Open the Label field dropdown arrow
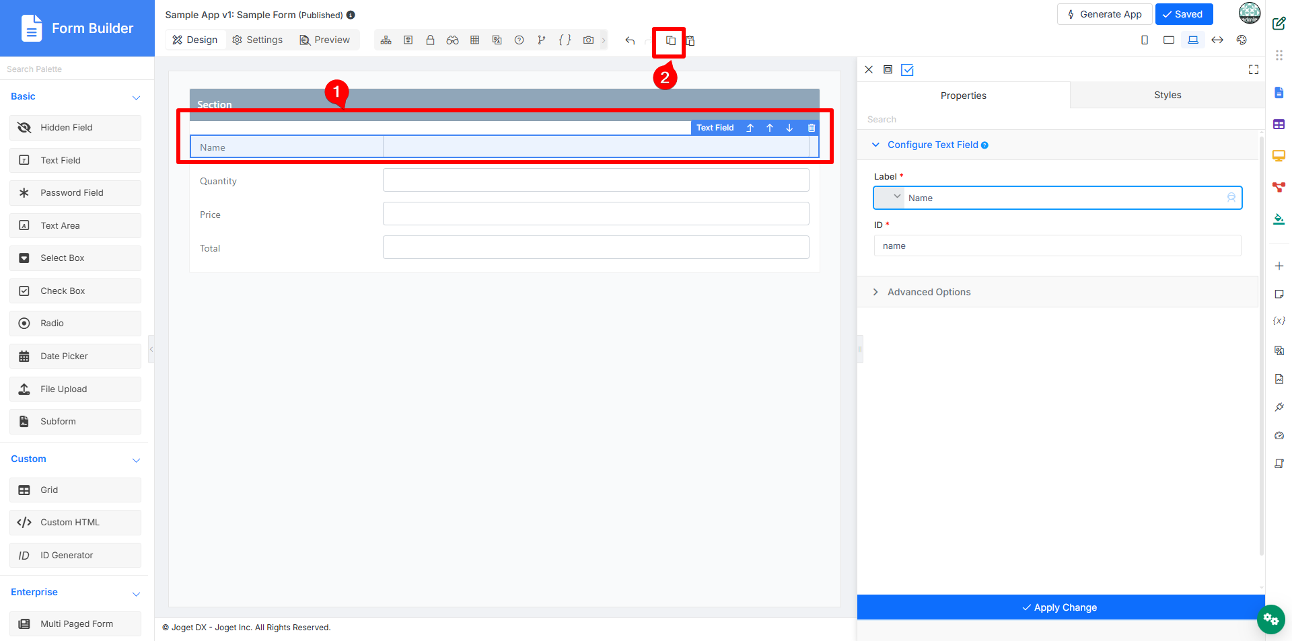Image resolution: width=1292 pixels, height=641 pixels. pyautogui.click(x=896, y=197)
